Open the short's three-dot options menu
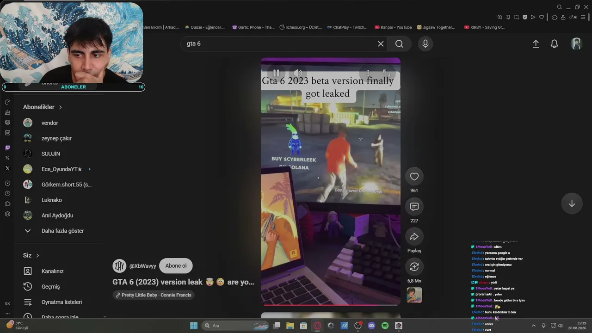592x333 pixels. (x=368, y=73)
